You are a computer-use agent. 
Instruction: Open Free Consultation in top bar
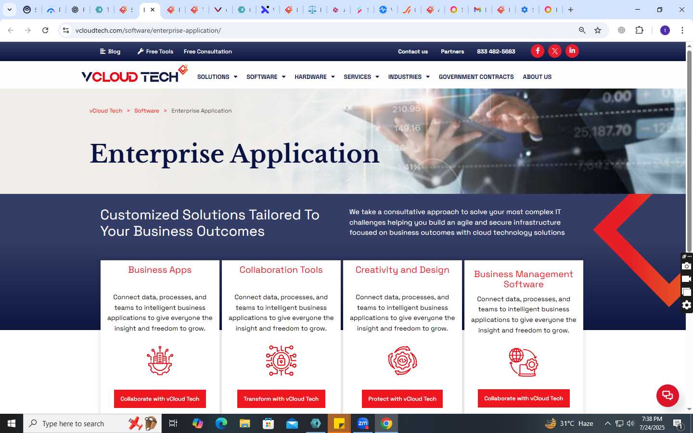207,51
